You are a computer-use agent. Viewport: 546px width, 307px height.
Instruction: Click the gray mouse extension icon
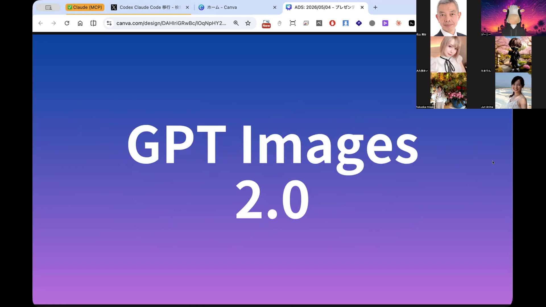(280, 23)
